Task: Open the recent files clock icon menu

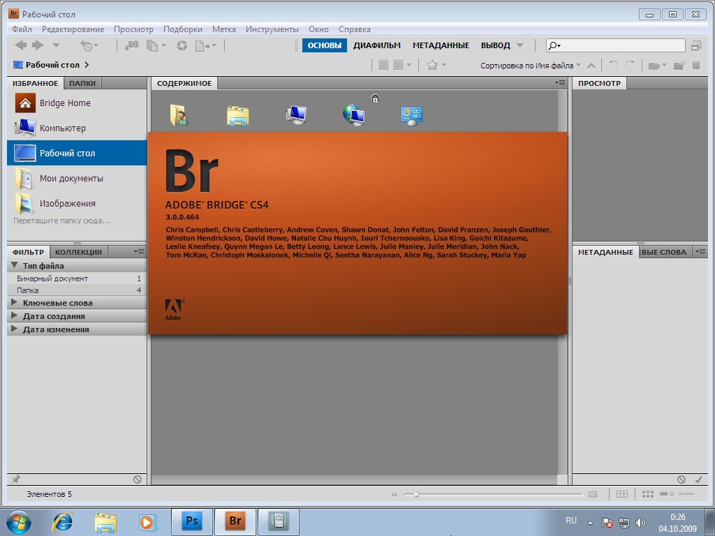Action: point(89,45)
